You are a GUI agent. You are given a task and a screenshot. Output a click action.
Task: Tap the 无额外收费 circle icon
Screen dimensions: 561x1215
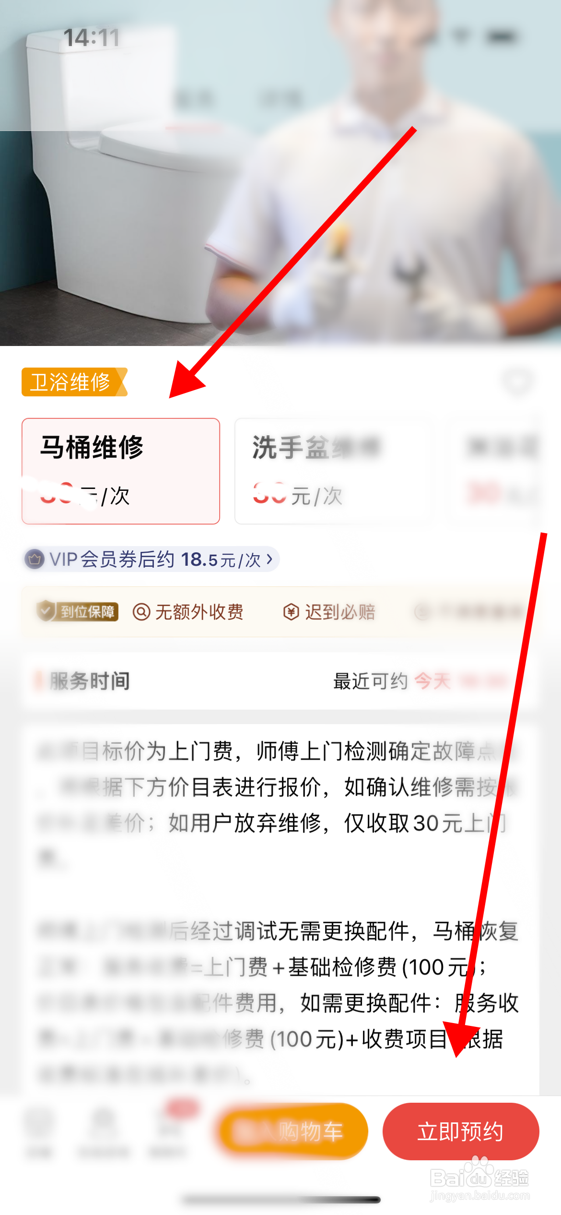[141, 612]
